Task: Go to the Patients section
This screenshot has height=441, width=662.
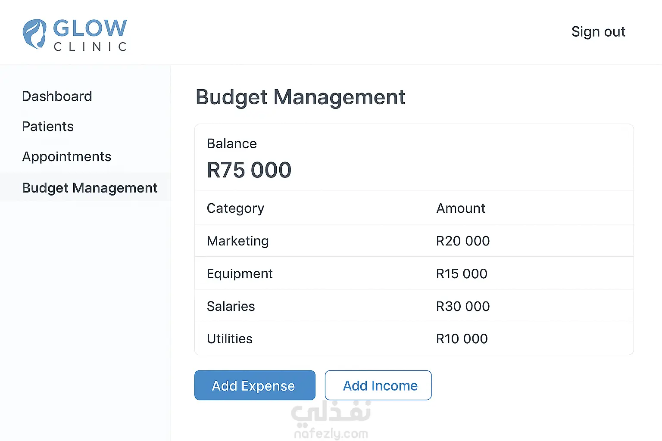Action: (x=48, y=126)
